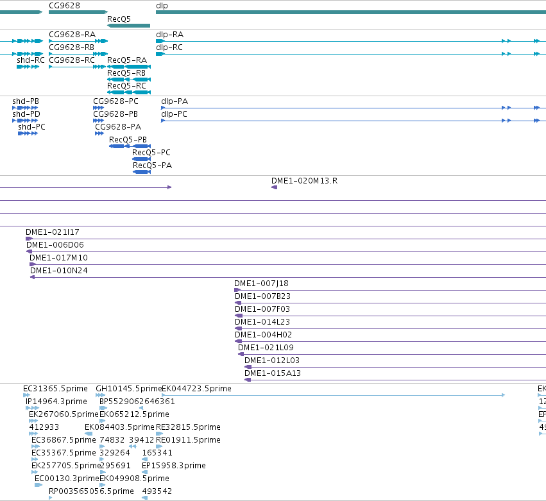Select the 412933 EST label
The image size is (546, 501).
pyautogui.click(x=44, y=427)
